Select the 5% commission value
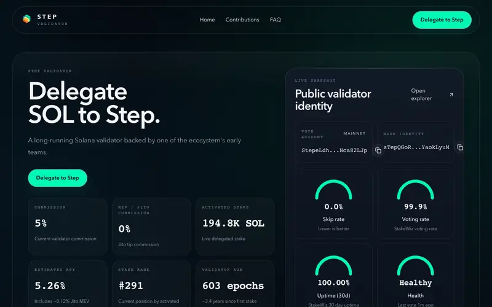The width and height of the screenshot is (492, 307). point(41,223)
